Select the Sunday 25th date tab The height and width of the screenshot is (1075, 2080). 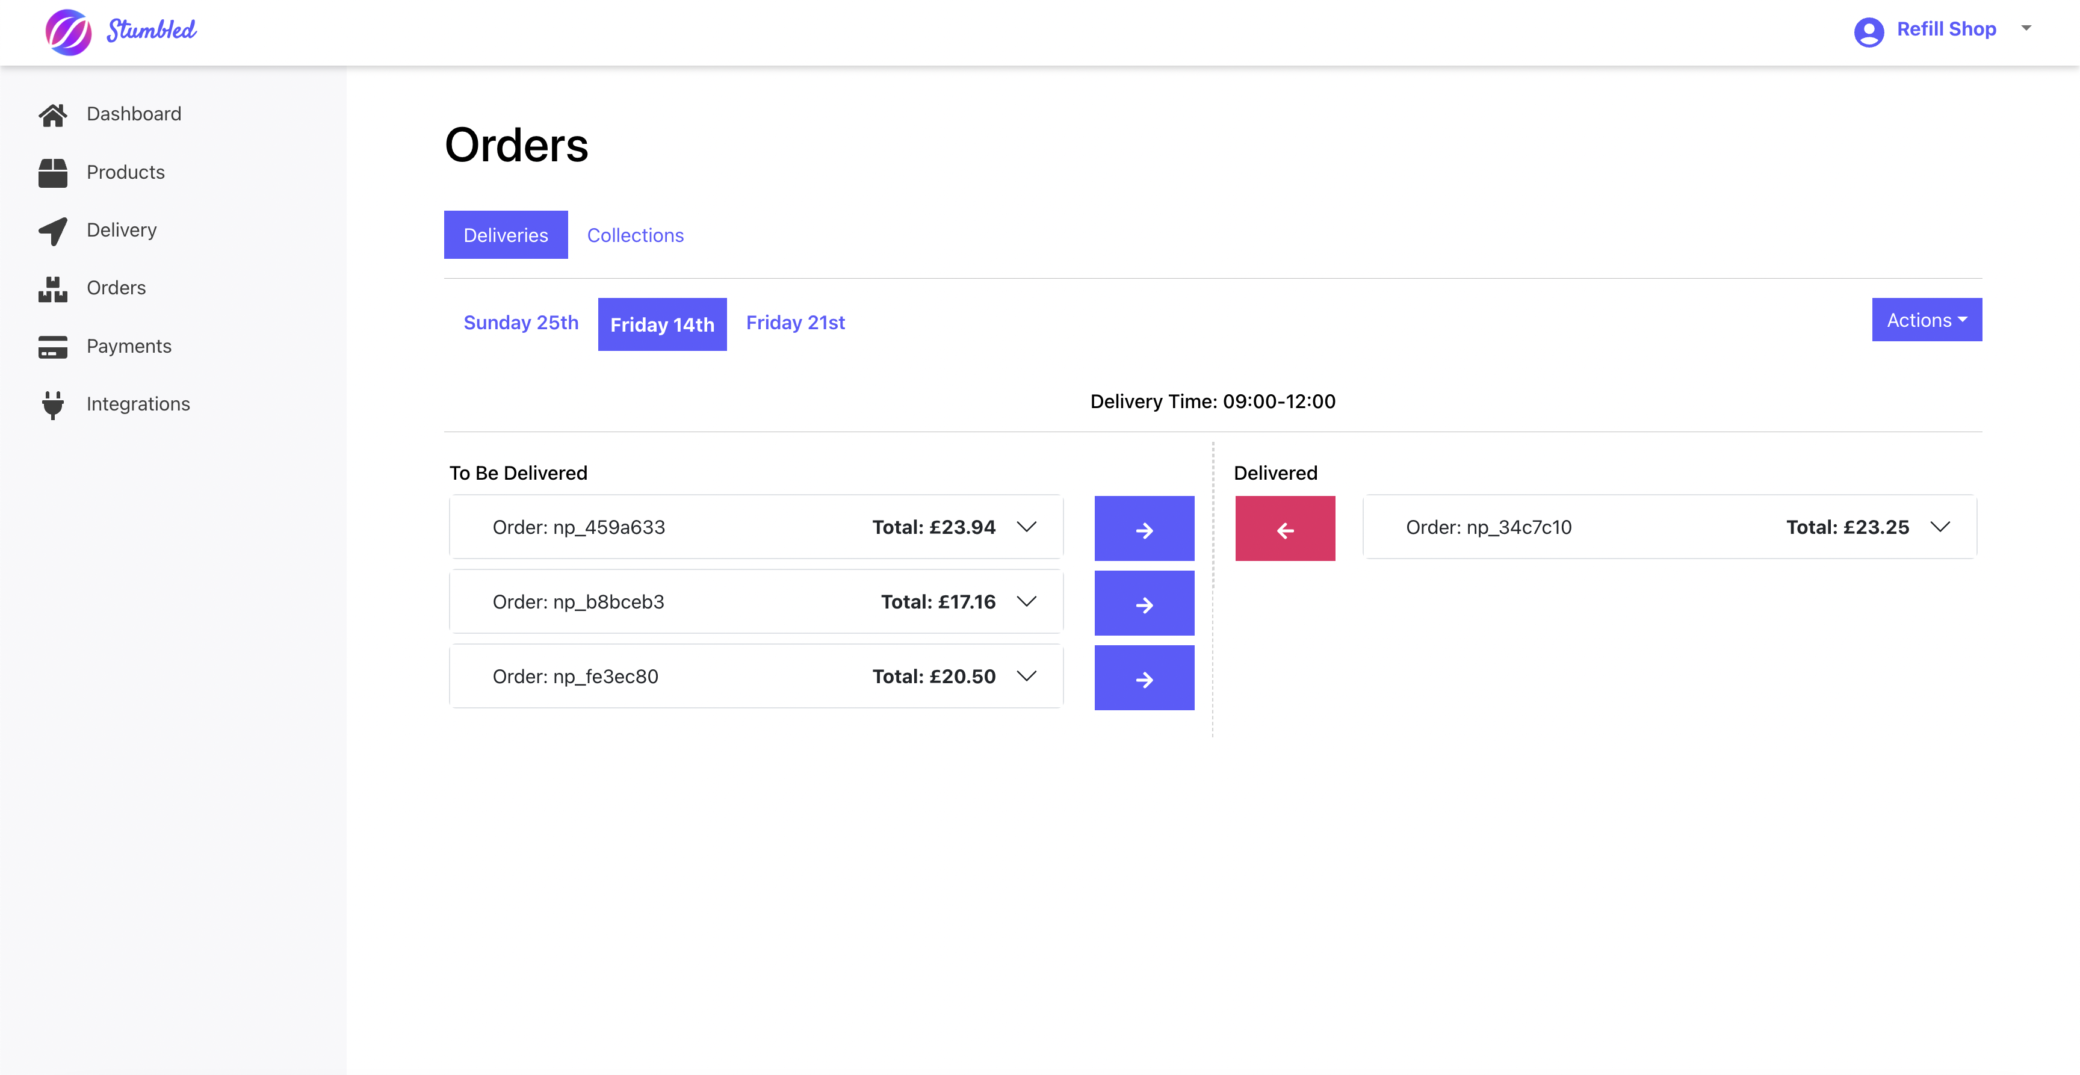521,323
